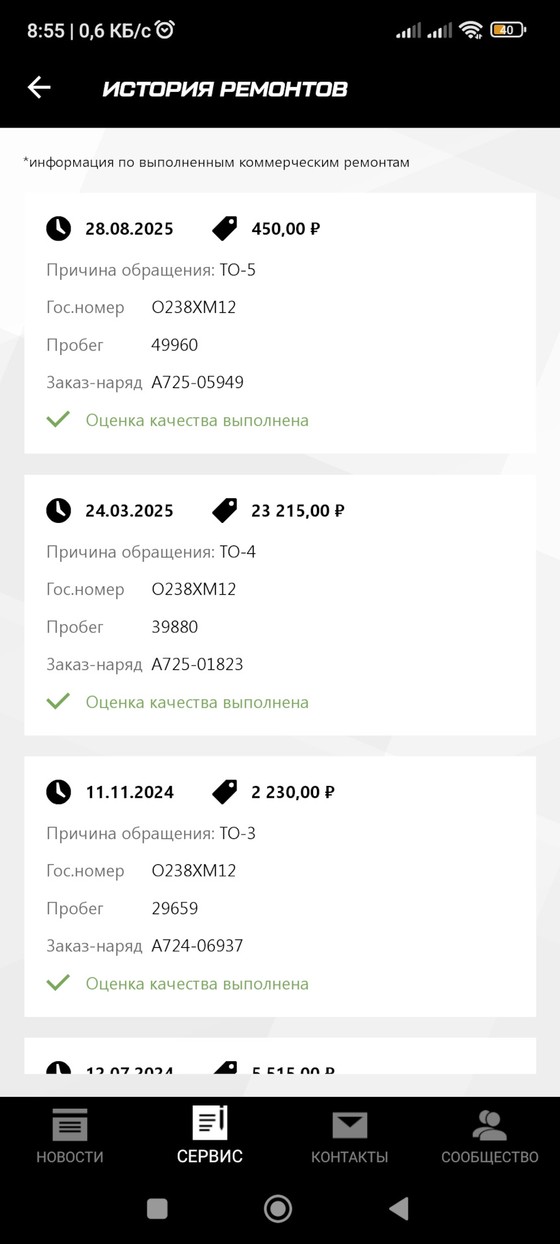This screenshot has height=1244, width=560.
Task: Tap clock icon beside 11.11.2024
Action: pos(58,792)
